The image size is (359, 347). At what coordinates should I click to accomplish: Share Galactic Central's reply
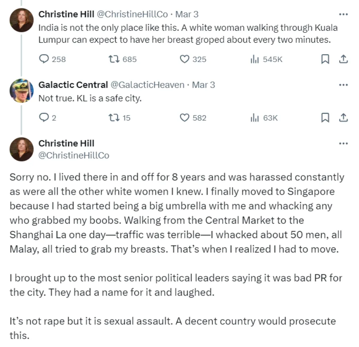coord(342,118)
